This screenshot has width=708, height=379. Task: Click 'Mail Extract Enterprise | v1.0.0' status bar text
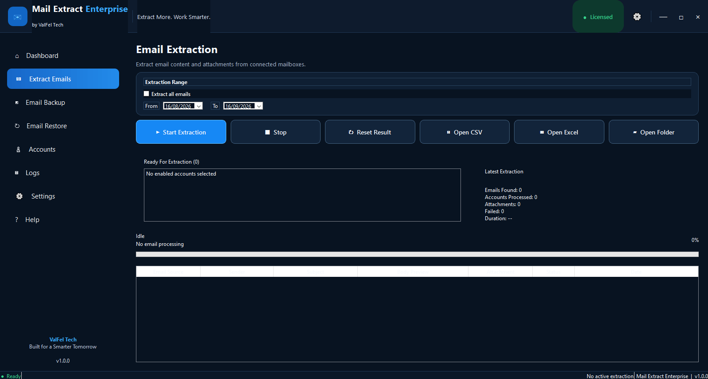click(x=672, y=376)
